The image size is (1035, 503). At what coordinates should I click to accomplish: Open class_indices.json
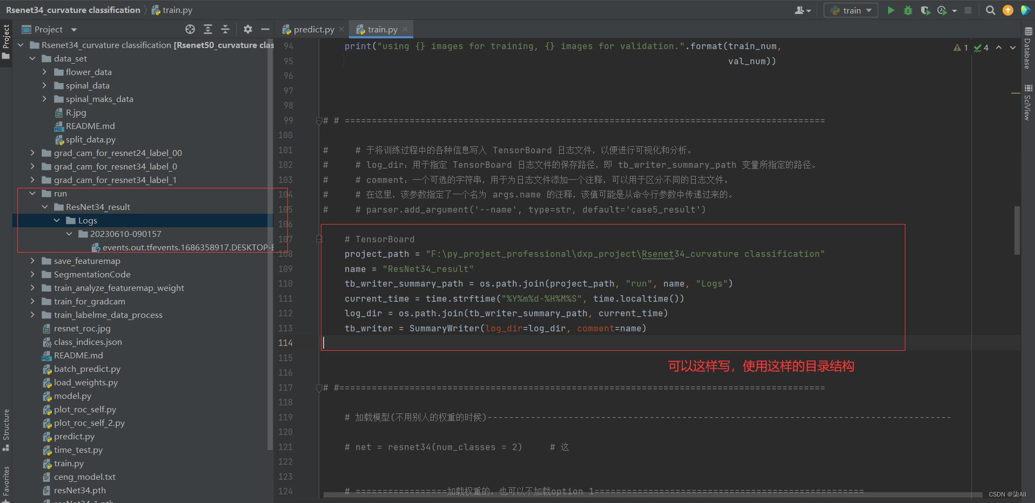click(82, 342)
